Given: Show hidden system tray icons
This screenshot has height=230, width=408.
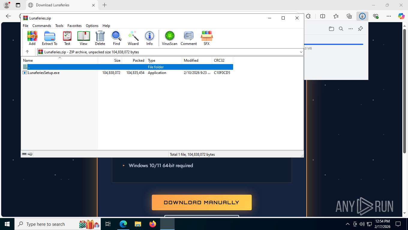Looking at the screenshot, I should point(348,224).
